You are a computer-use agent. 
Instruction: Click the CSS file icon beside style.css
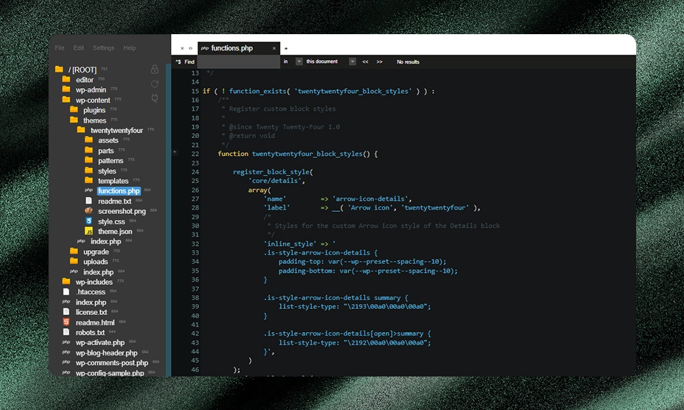pos(88,221)
